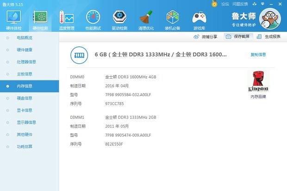The height and width of the screenshot is (191, 287).
Task: Click the 鲁大师 mascot avatar
Action: 270,18
